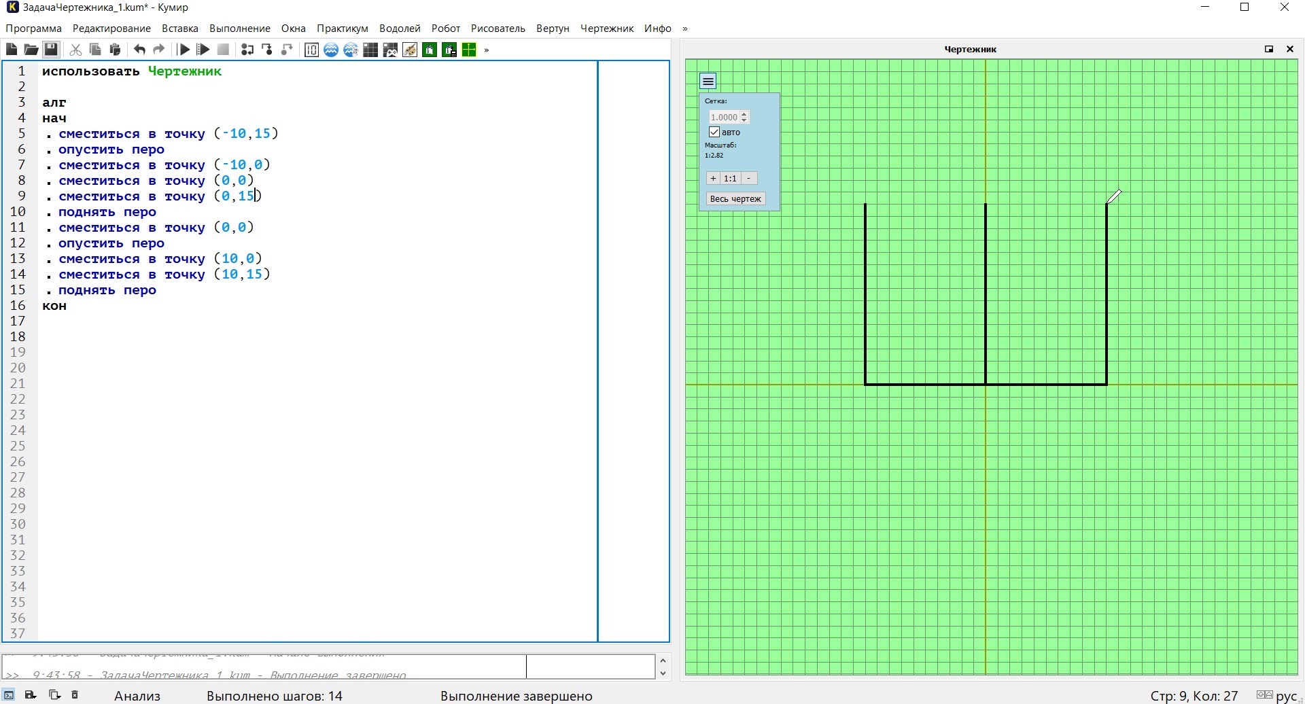The width and height of the screenshot is (1305, 704).
Task: Undock the Чертежник panel with float icon
Action: click(1268, 49)
